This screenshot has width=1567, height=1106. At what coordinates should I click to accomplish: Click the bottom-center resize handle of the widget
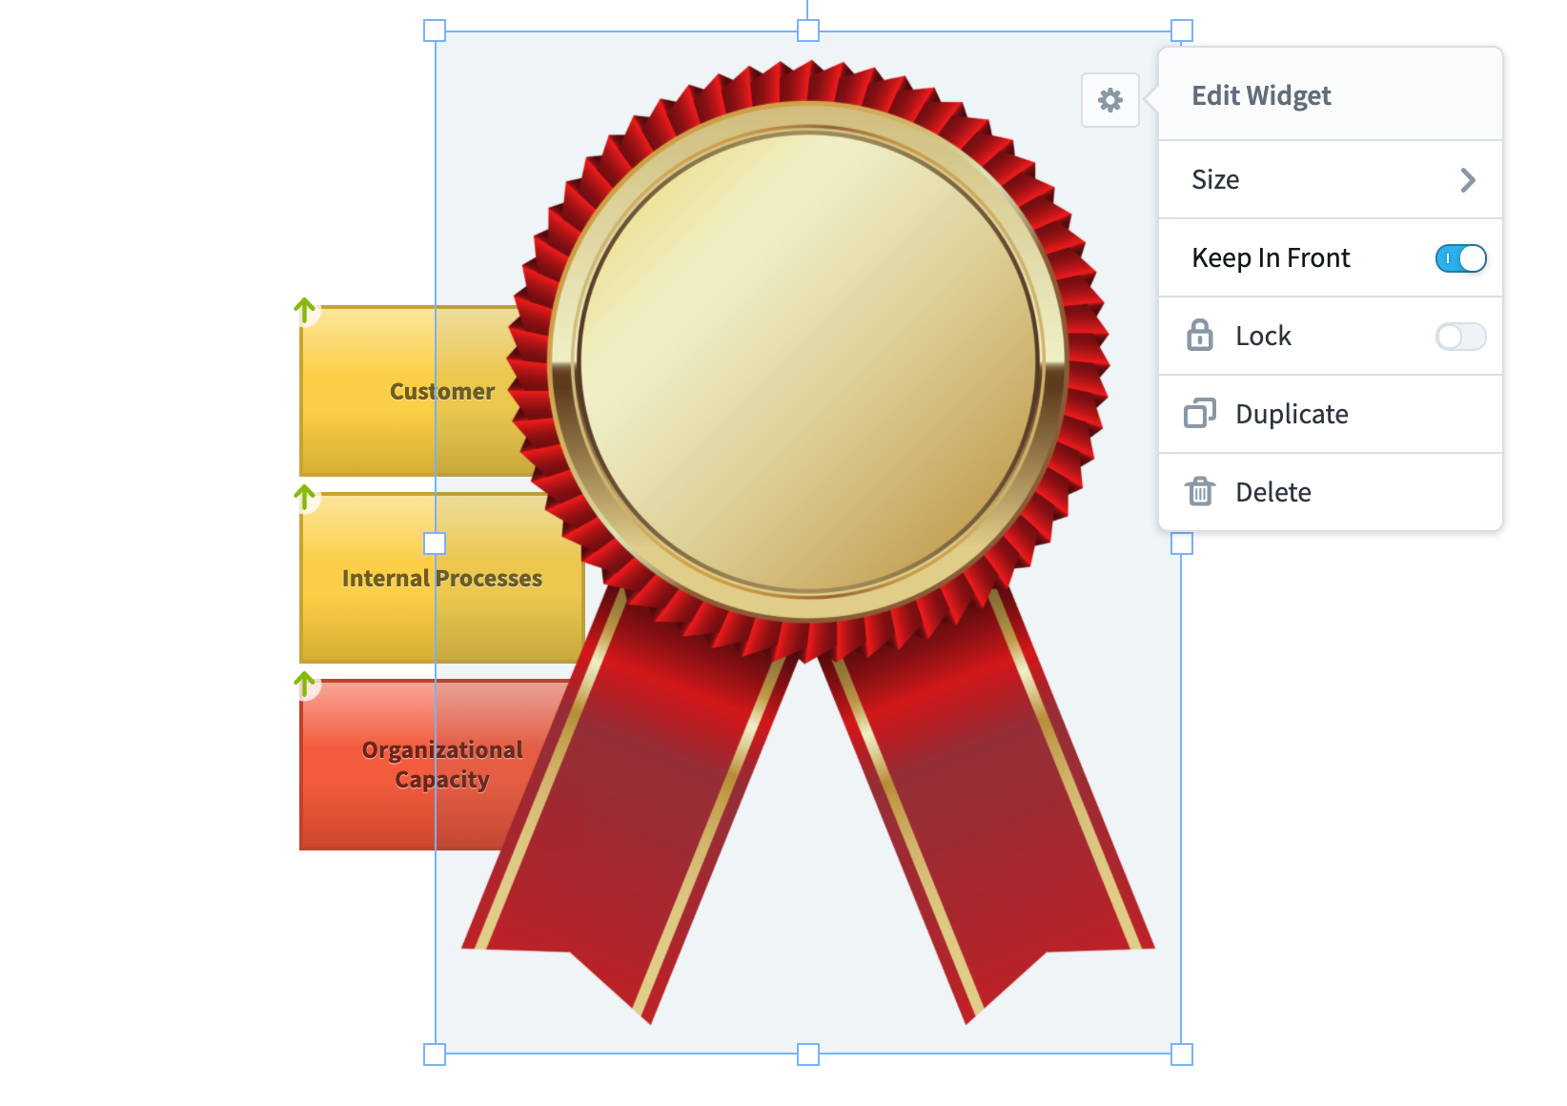(808, 1055)
